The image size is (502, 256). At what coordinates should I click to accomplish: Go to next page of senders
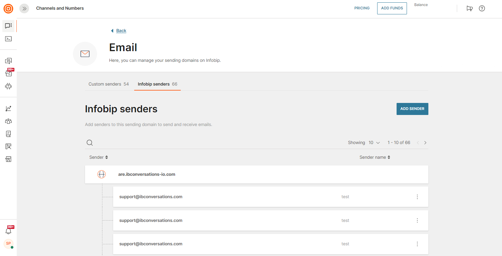pos(425,143)
